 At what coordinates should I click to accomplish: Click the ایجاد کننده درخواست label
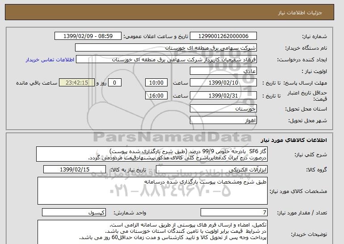[302, 60]
